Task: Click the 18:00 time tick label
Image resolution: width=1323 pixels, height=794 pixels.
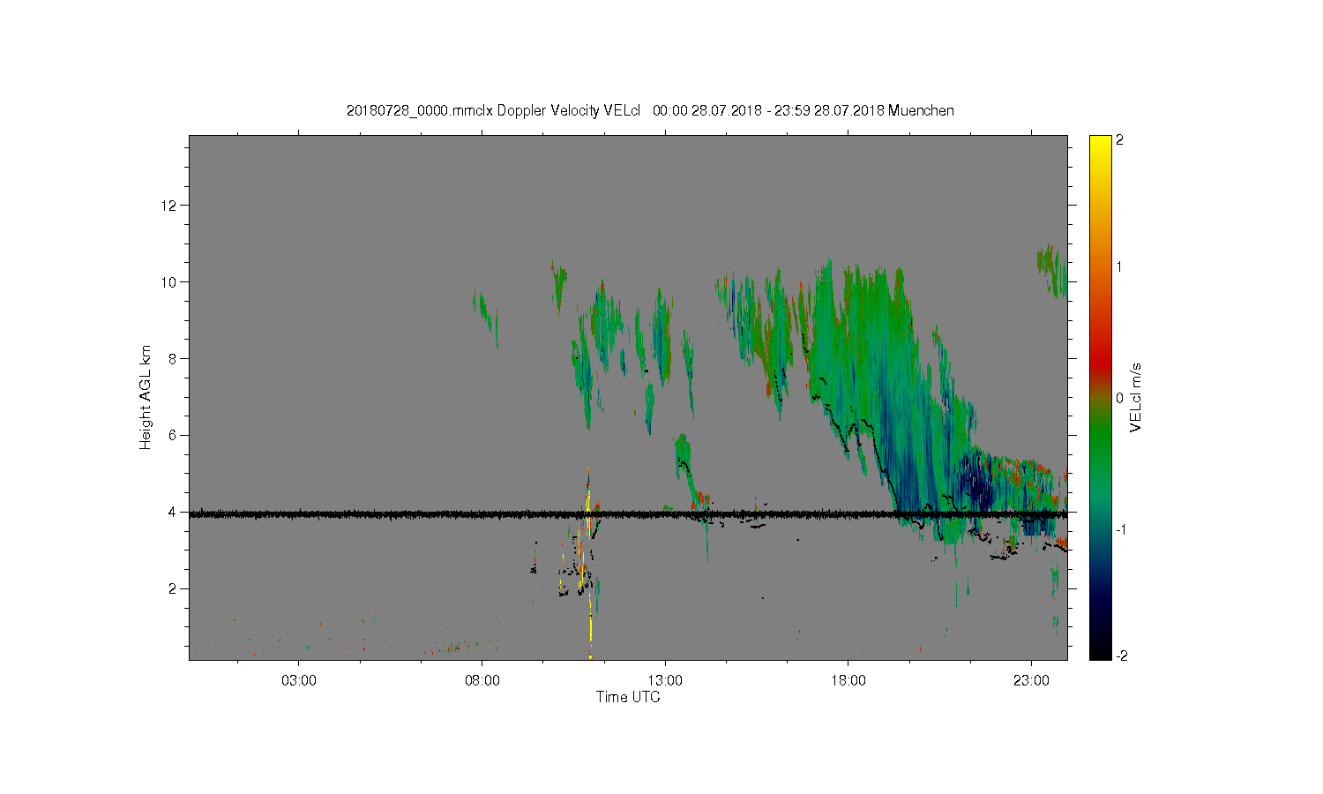Action: [848, 680]
